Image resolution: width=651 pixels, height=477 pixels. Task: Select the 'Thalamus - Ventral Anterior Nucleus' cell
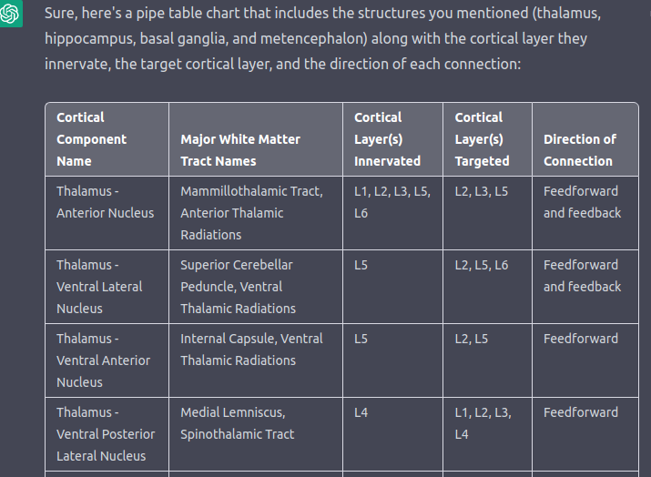(x=107, y=360)
